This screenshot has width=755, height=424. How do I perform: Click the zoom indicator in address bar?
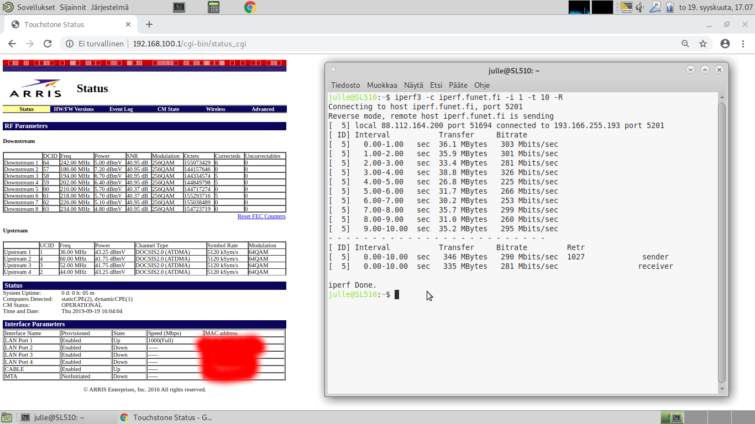pyautogui.click(x=685, y=44)
